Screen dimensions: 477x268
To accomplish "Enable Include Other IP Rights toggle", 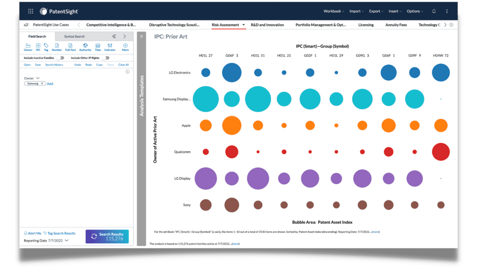I will click(106, 58).
